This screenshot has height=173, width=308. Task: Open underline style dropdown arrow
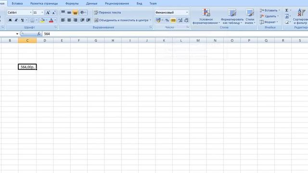[26, 20]
